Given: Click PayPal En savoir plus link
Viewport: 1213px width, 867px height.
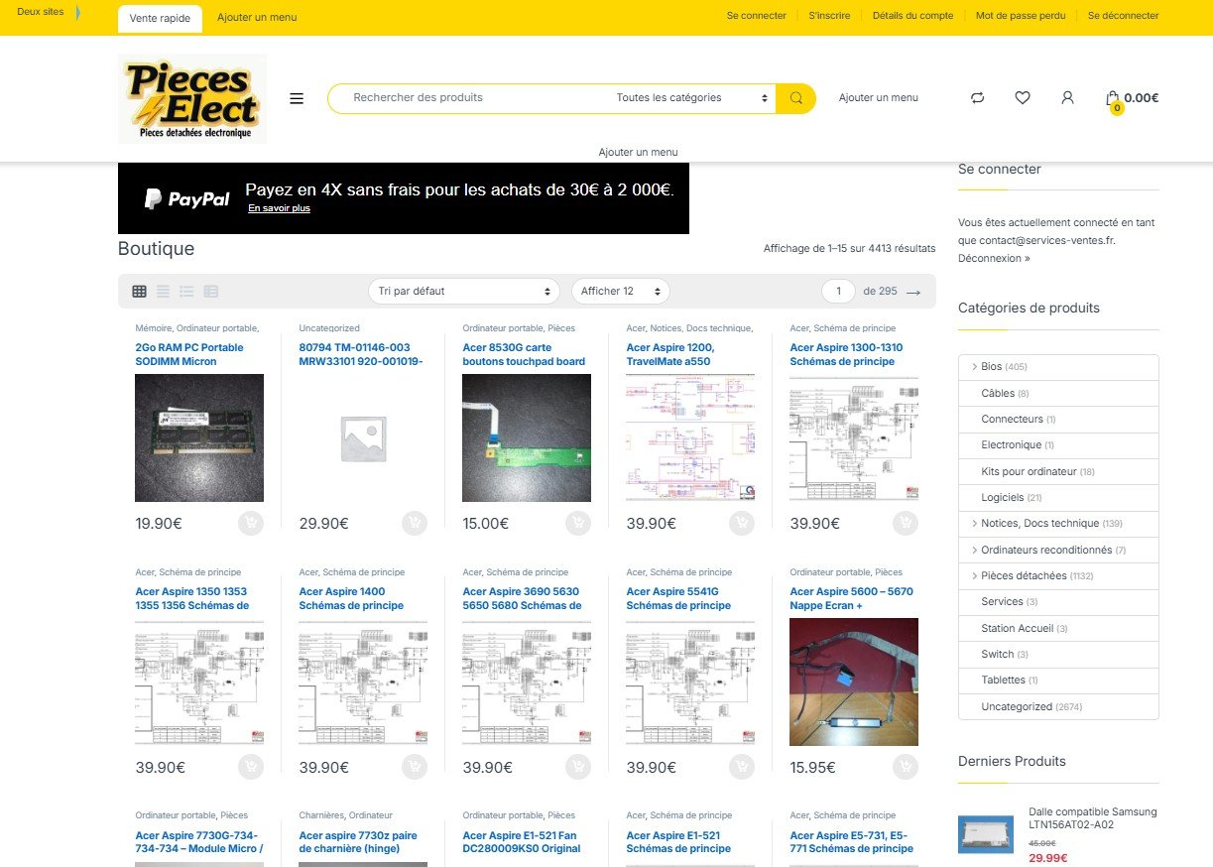Looking at the screenshot, I should point(279,208).
